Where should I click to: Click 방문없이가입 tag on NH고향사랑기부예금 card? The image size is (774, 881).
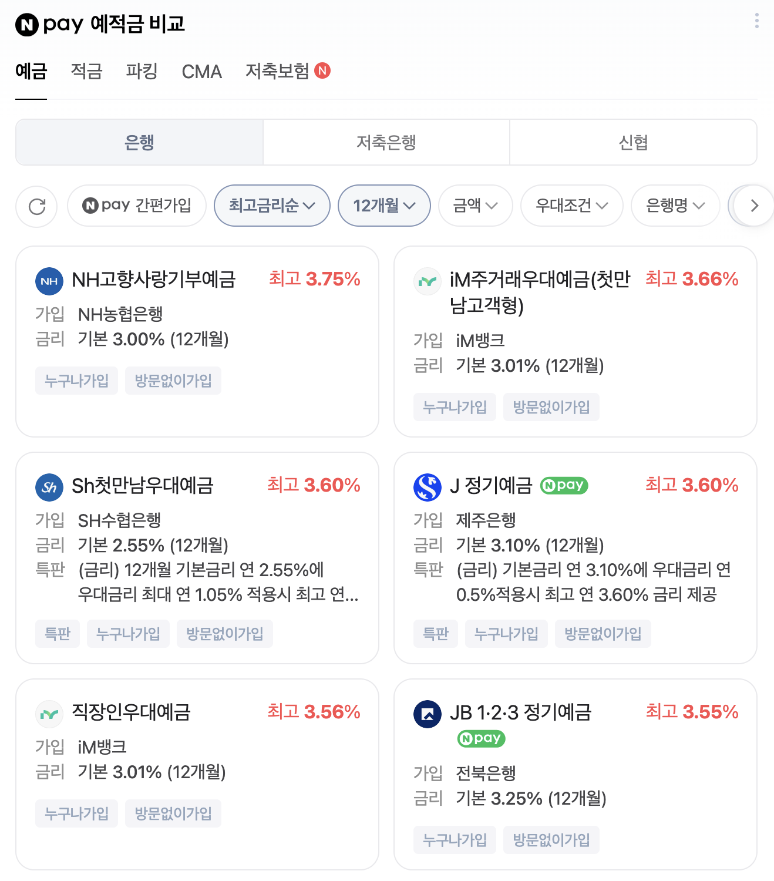point(173,381)
